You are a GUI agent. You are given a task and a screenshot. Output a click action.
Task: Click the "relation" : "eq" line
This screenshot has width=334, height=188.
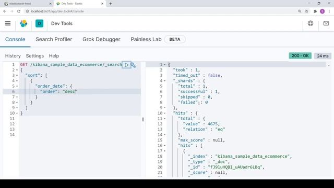(x=204, y=130)
